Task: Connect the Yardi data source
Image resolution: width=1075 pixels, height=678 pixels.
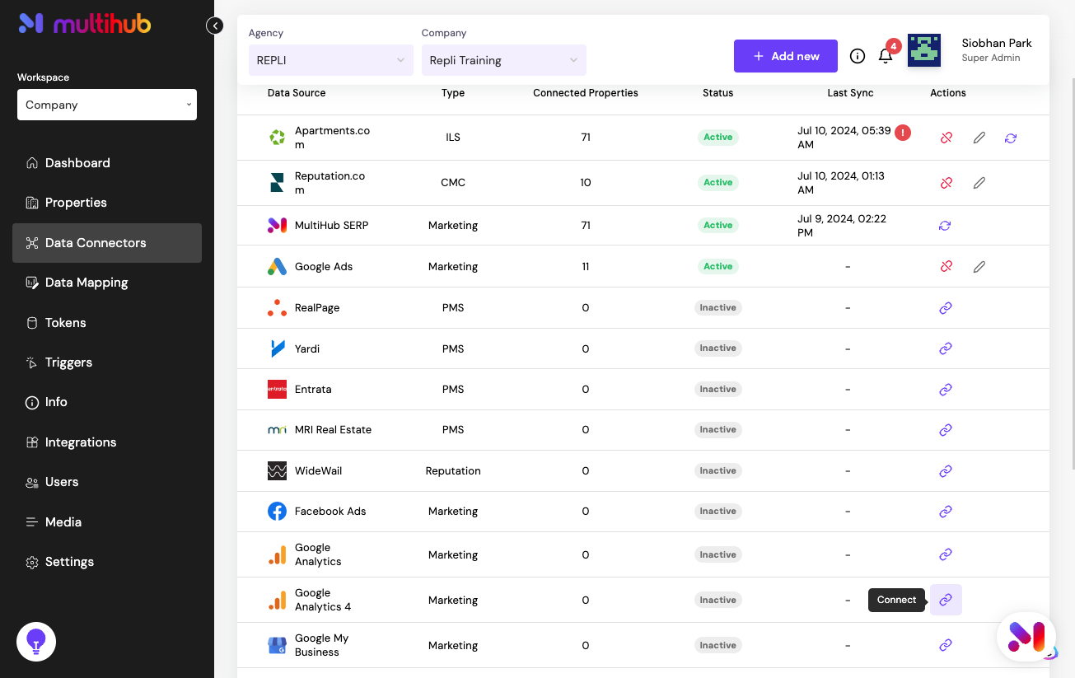Action: point(946,348)
